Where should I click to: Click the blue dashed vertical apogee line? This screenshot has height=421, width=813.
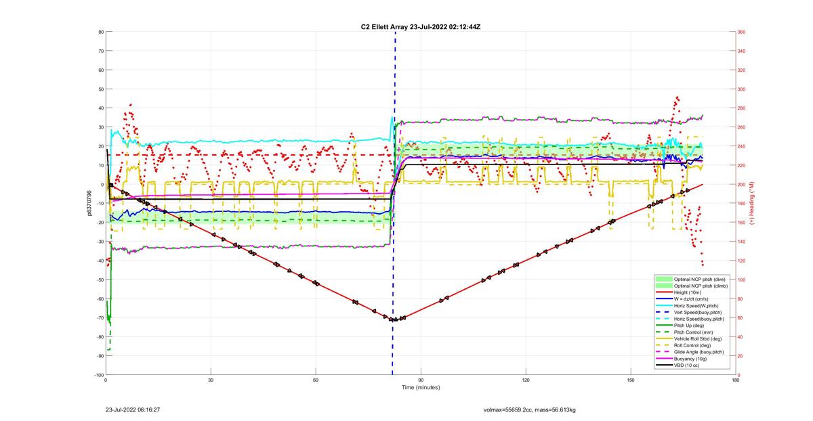pyautogui.click(x=394, y=203)
